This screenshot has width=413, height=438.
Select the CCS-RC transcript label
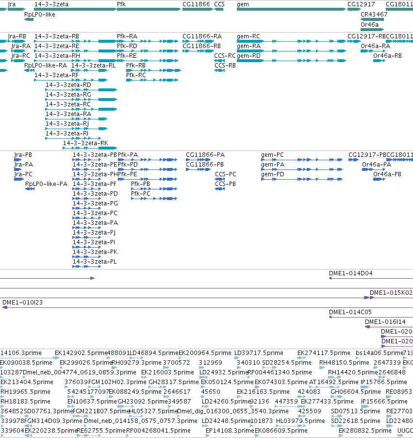pyautogui.click(x=225, y=55)
